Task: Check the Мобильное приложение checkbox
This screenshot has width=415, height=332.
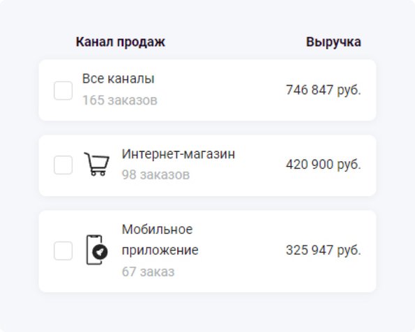Action: click(x=63, y=250)
